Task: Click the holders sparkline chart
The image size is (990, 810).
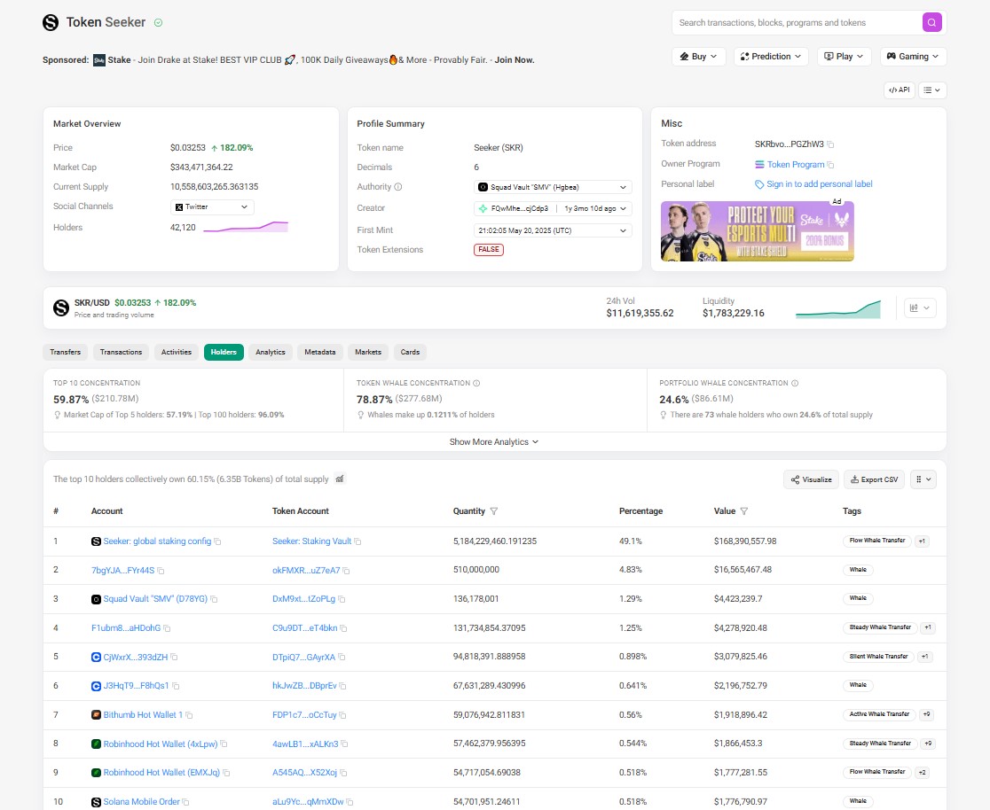Action: point(246,227)
